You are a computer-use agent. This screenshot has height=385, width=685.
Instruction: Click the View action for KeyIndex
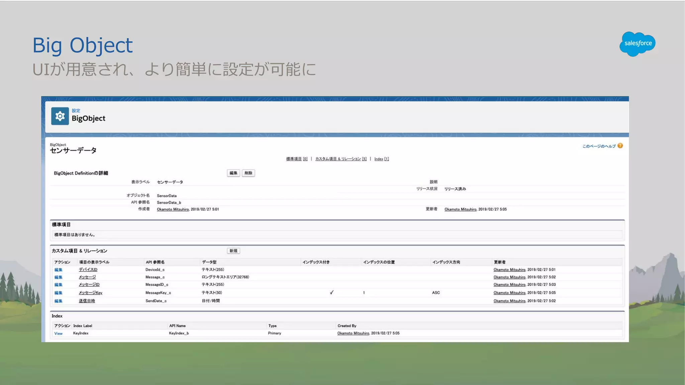coord(58,334)
